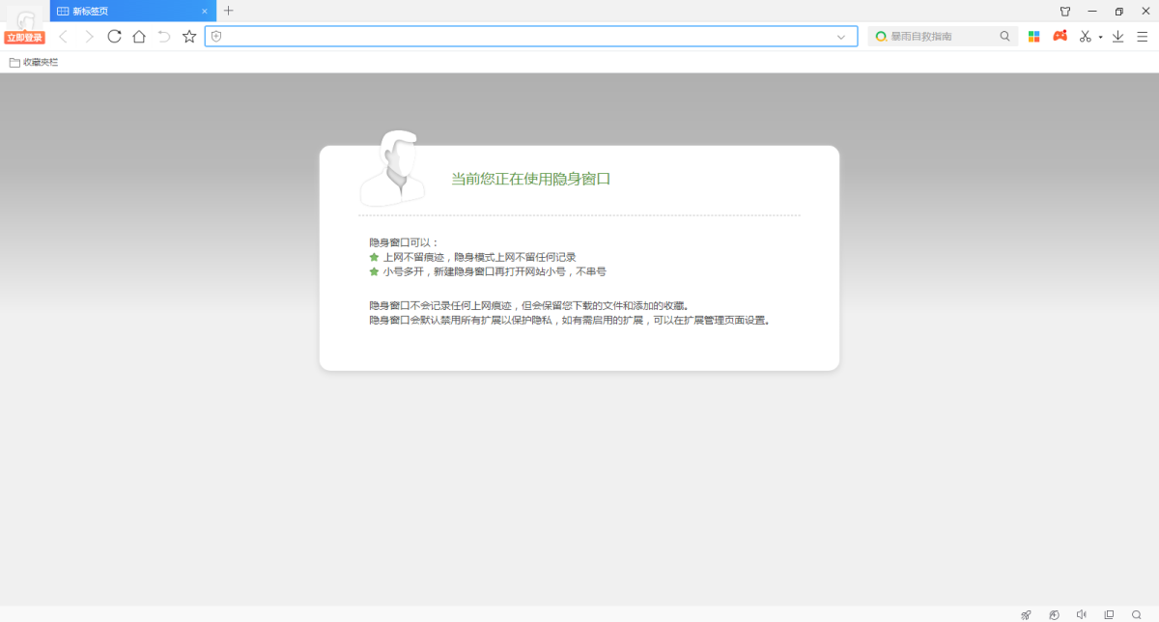Screen dimensions: 1159x622
Task: Click the heading 当前您正在使用隐身窗口
Action: [x=531, y=179]
